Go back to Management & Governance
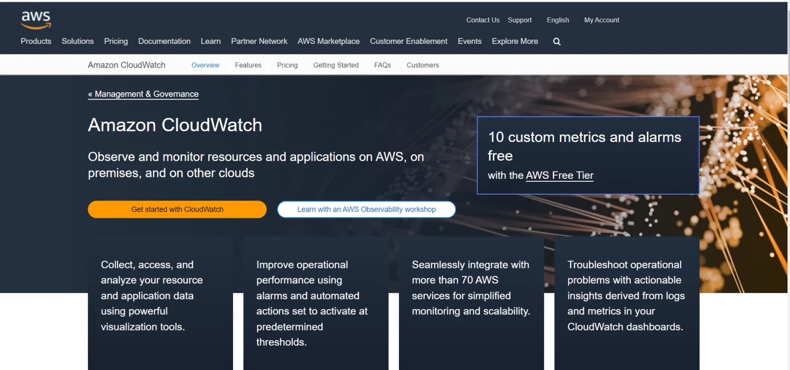The height and width of the screenshot is (370, 790). tap(143, 94)
